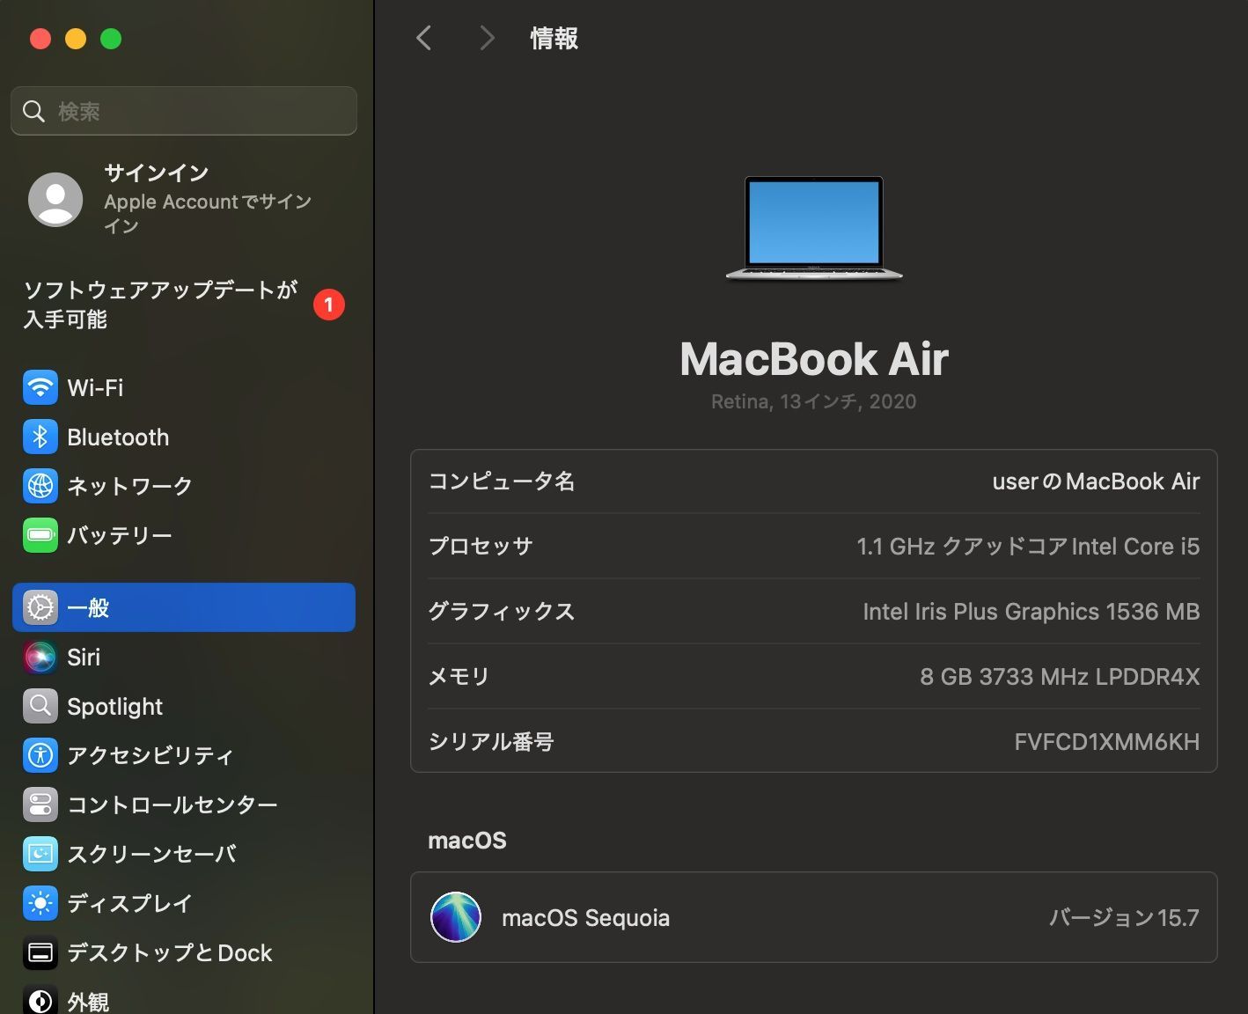Edit the コンピュータ名 value field

point(1095,481)
